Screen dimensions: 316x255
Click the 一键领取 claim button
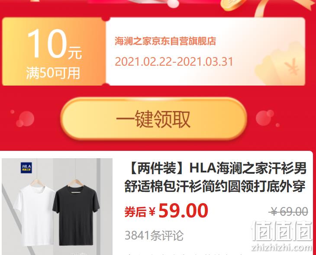click(x=154, y=119)
